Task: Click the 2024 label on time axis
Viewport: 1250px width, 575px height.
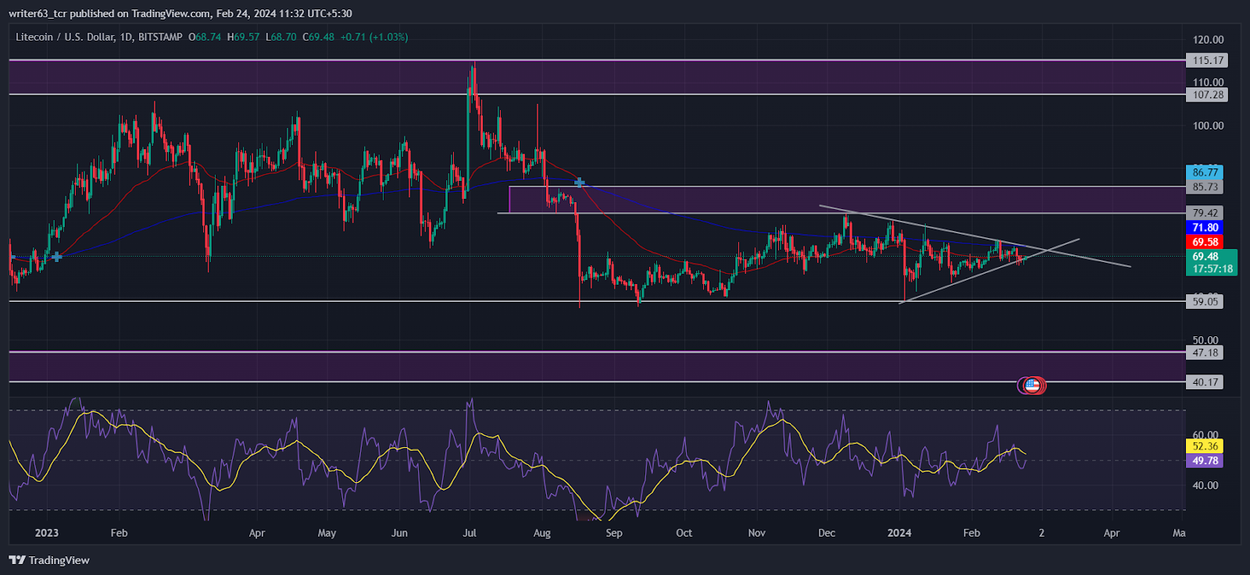Action: [x=899, y=533]
